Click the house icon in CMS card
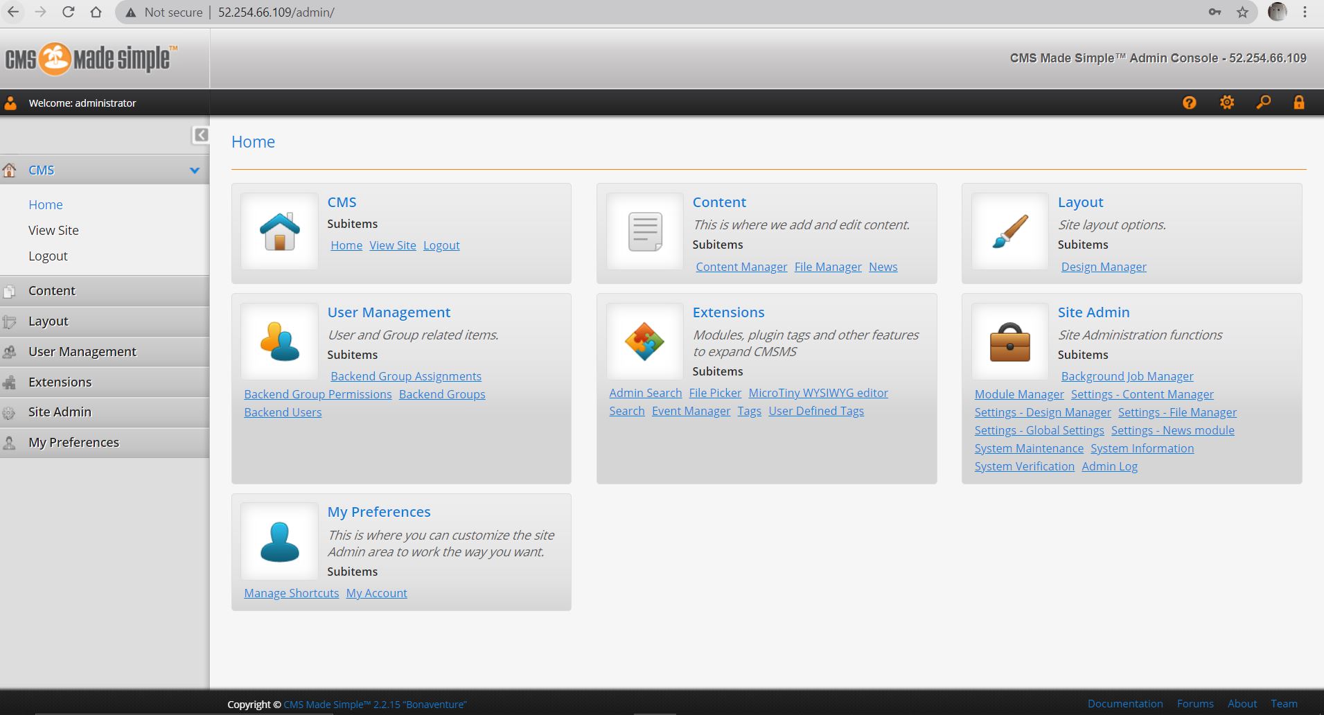This screenshot has height=715, width=1324. pyautogui.click(x=279, y=231)
